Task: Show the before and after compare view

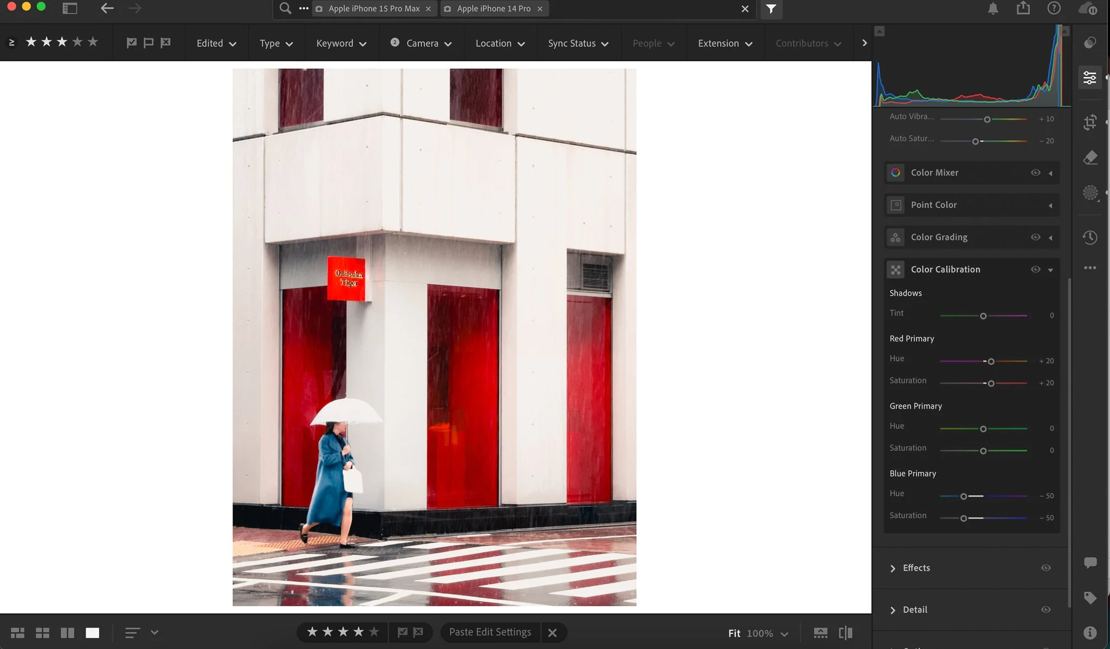Action: pos(845,633)
